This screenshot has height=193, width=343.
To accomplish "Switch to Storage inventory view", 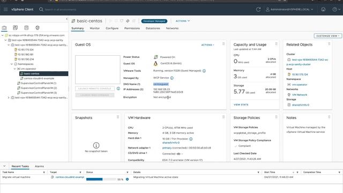I will click(x=26, y=28).
